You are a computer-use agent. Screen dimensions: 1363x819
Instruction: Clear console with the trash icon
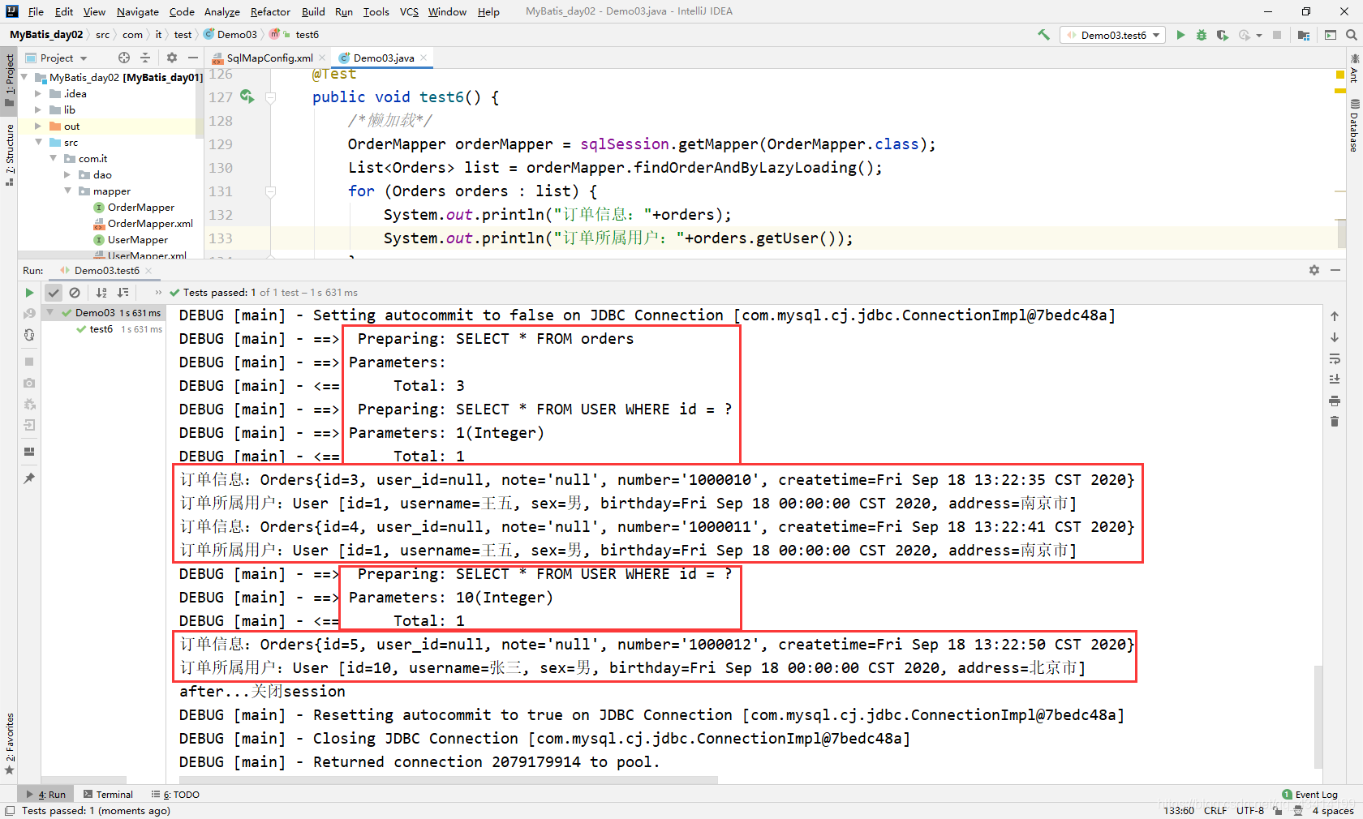pos(1335,422)
